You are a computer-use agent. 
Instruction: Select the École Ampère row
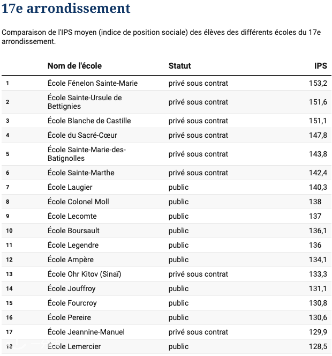click(166, 259)
